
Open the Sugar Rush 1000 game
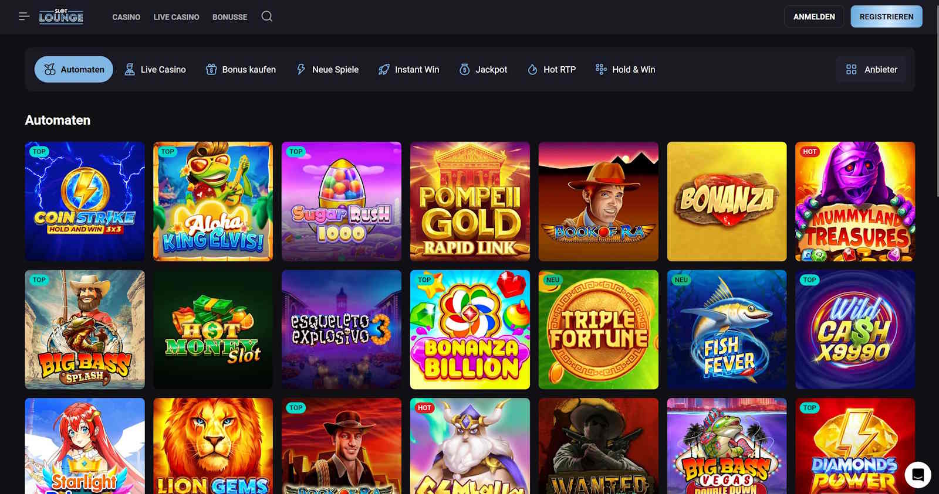342,202
